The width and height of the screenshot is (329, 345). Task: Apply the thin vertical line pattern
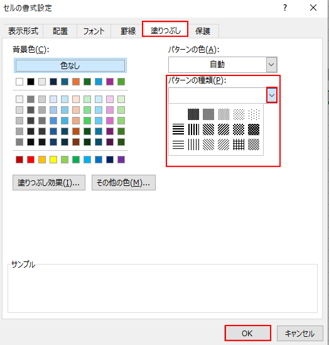(193, 145)
